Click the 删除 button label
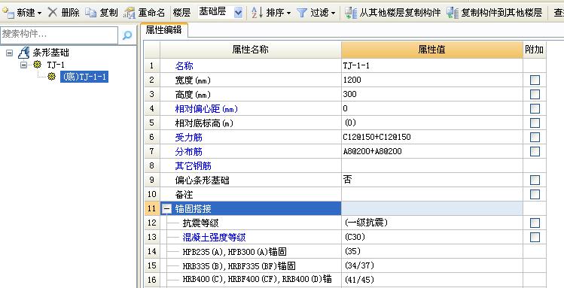Image resolution: width=564 pixels, height=288 pixels. point(70,13)
